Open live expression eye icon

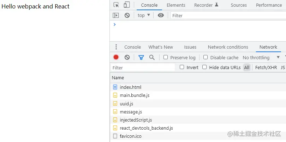[161, 15]
